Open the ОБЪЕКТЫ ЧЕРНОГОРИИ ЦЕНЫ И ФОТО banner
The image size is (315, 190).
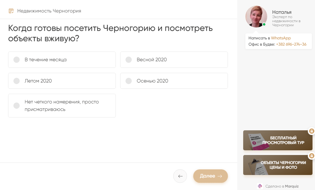tap(278, 165)
